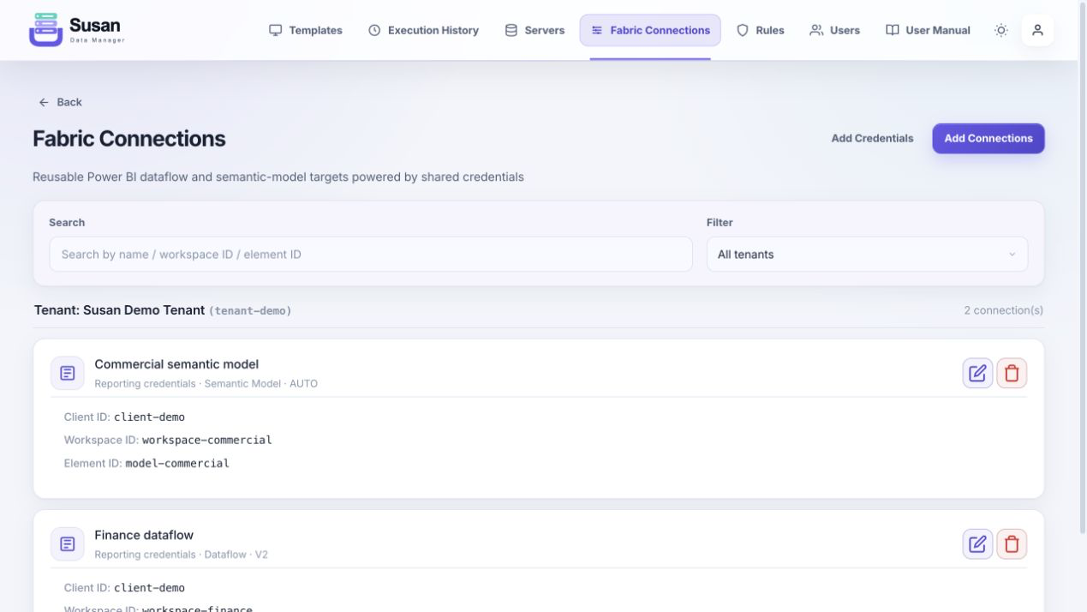Click the Commercial semantic model document icon
Screen dimensions: 1087x612
tap(68, 373)
